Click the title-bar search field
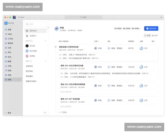The height and width of the screenshot is (134, 167). pos(83,17)
